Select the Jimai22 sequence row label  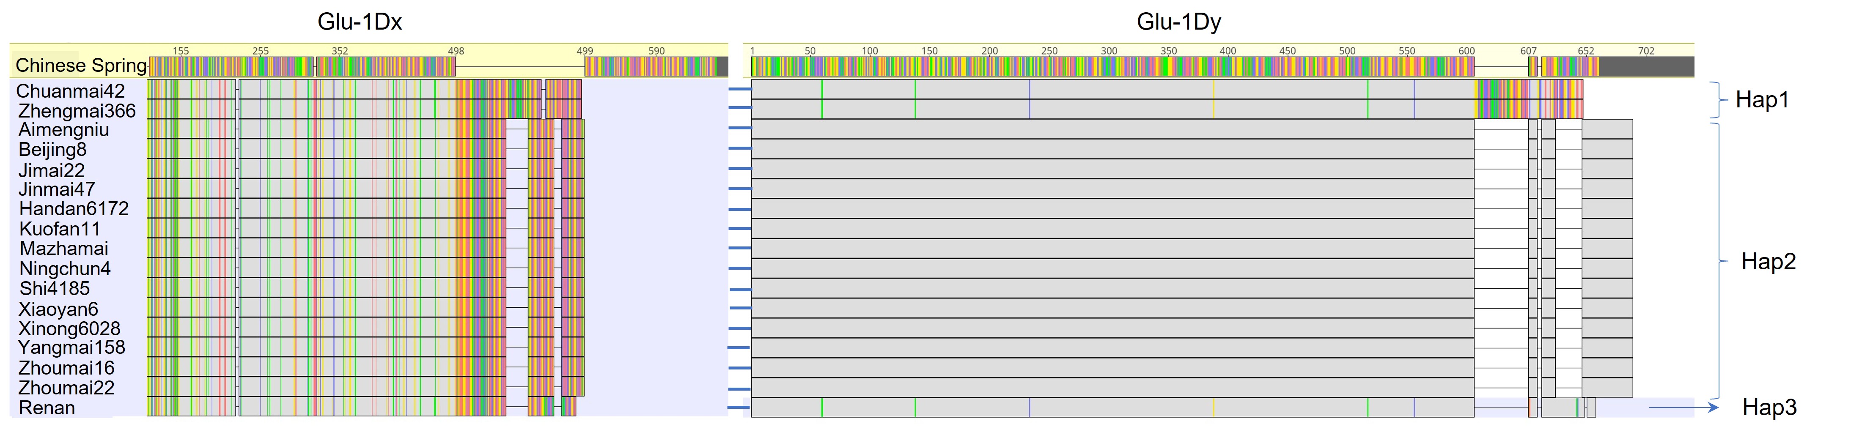[x=51, y=170]
